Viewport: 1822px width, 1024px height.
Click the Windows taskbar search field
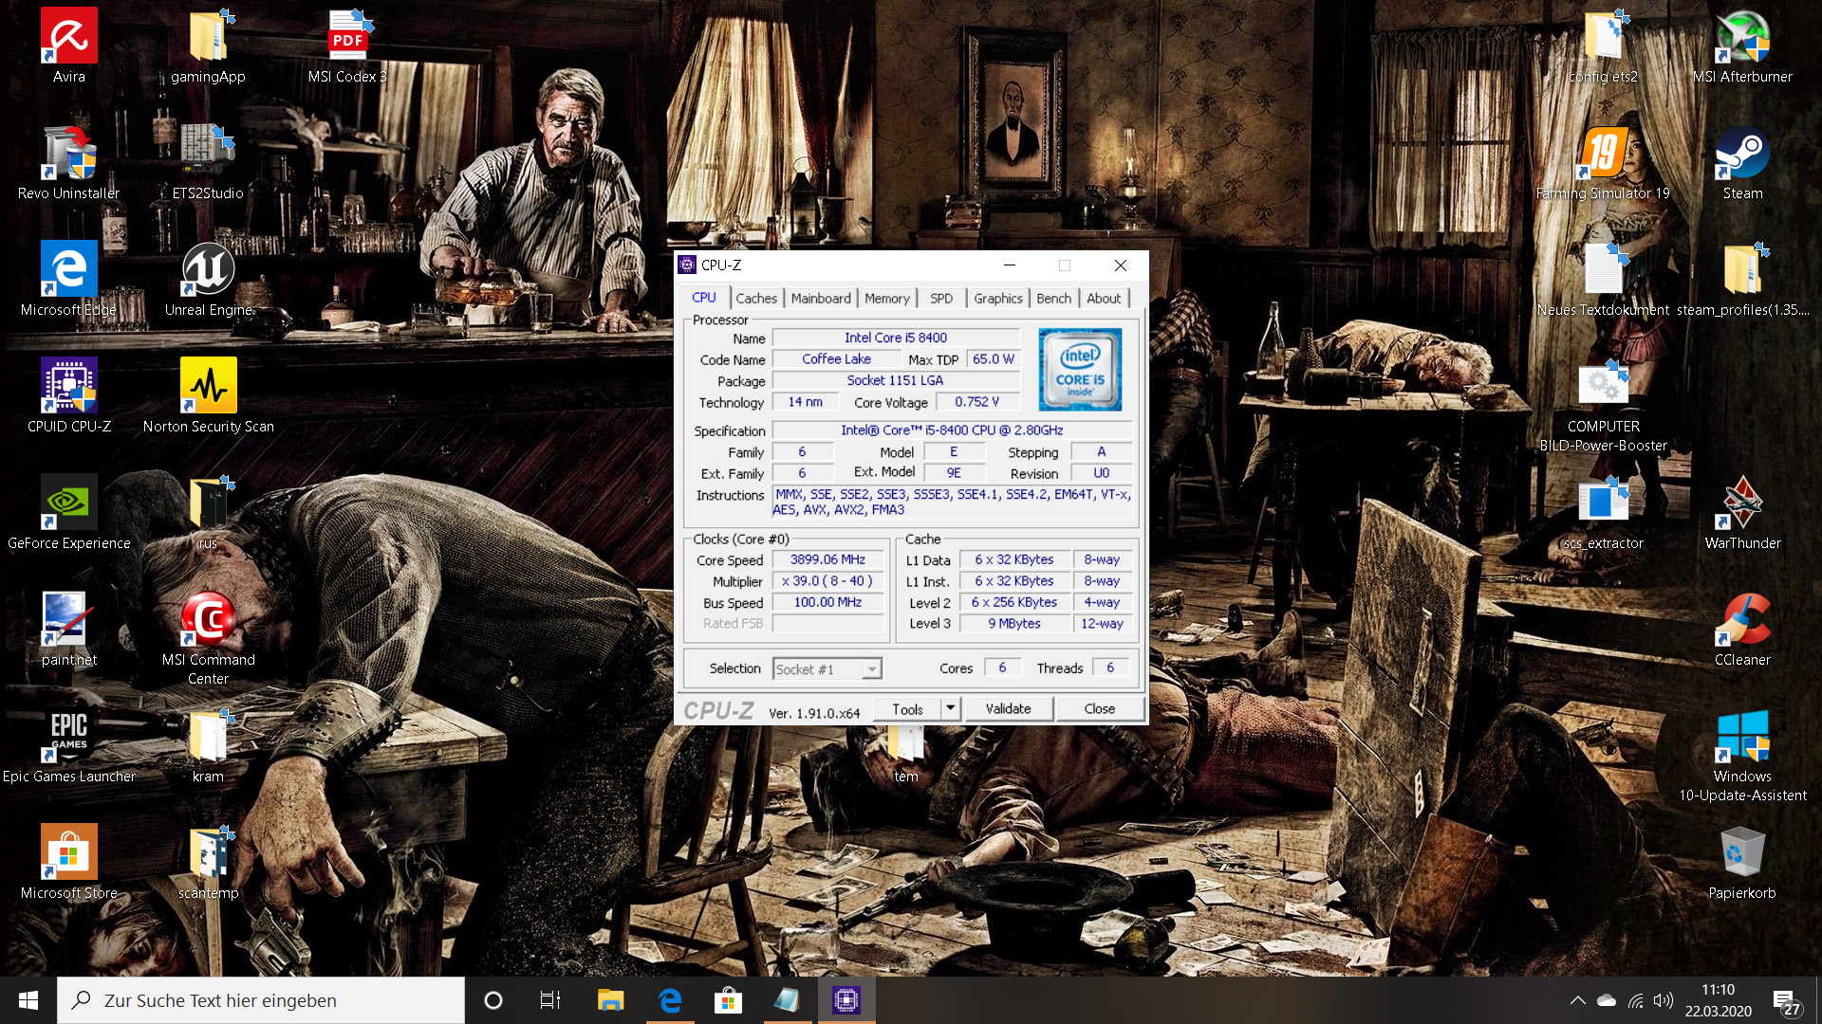261,1000
